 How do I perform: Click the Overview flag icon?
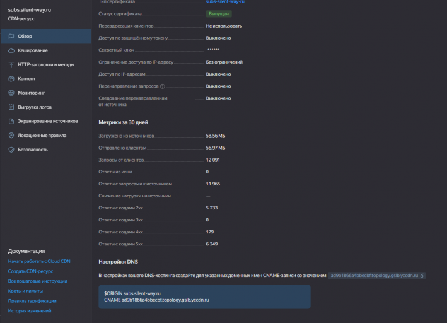point(11,36)
